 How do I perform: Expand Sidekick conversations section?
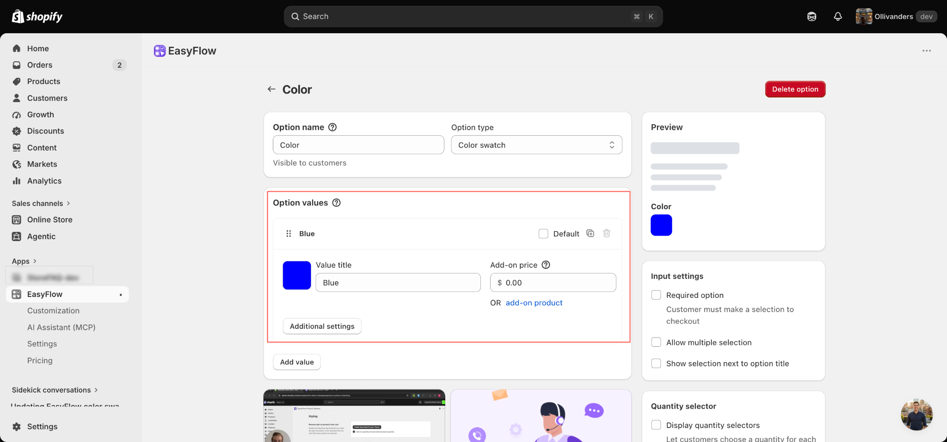click(x=55, y=390)
